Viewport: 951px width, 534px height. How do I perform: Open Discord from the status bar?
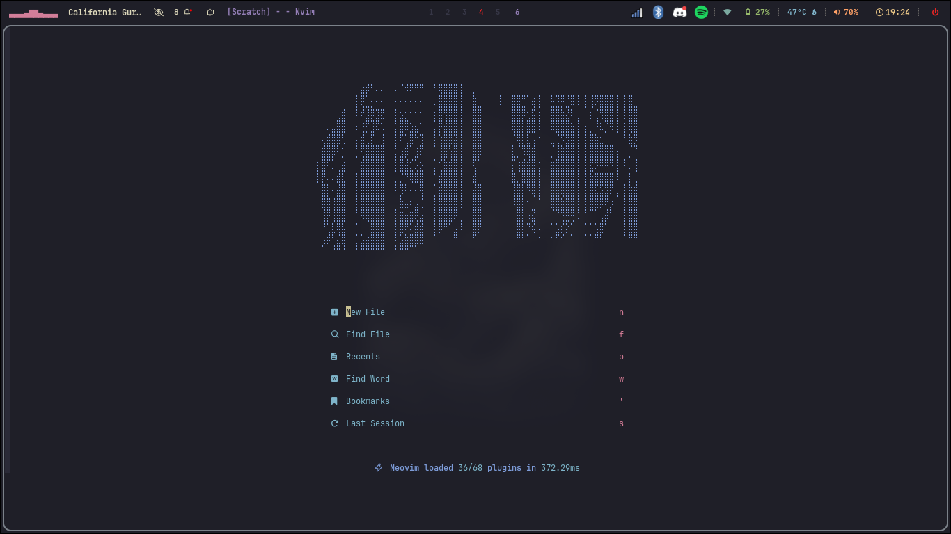coord(679,12)
